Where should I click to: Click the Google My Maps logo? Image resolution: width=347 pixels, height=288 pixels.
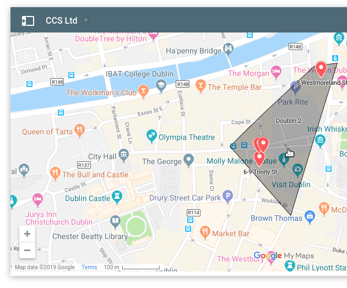284,256
